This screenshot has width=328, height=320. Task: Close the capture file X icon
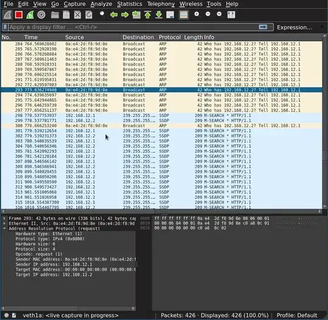click(x=78, y=15)
